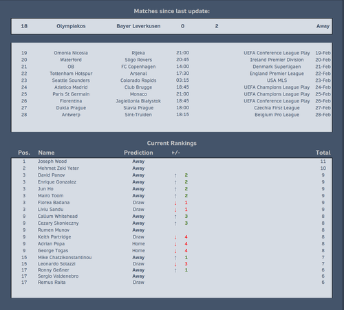The height and width of the screenshot is (310, 344).
Task: Click the 03:15 kickoff time
Action: [x=182, y=80]
